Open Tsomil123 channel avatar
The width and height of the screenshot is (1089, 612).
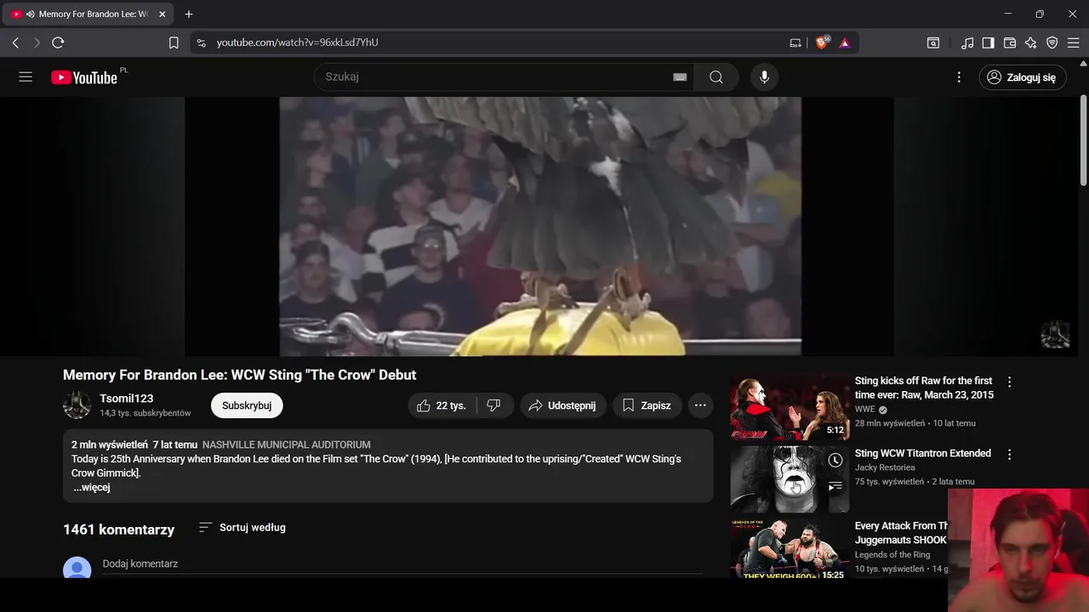coord(77,405)
